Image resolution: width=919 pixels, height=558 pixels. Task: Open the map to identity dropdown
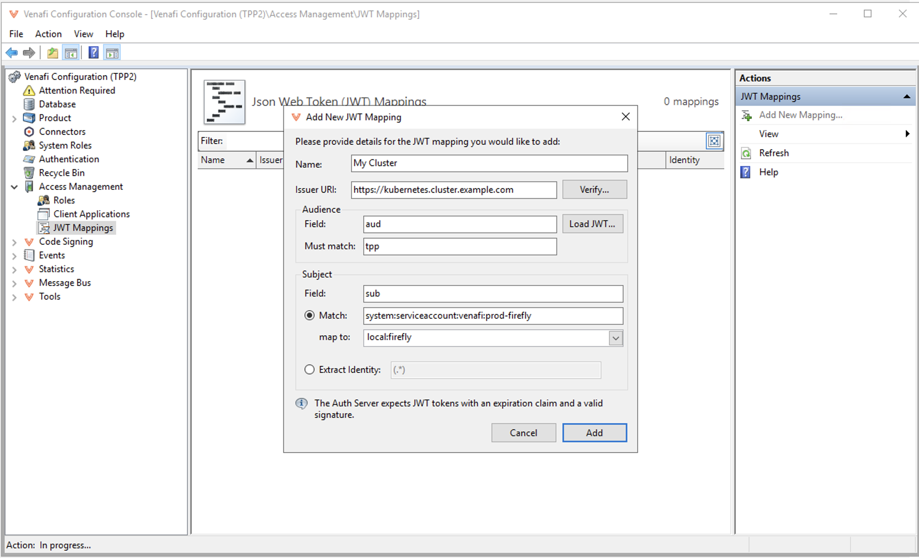coord(616,338)
